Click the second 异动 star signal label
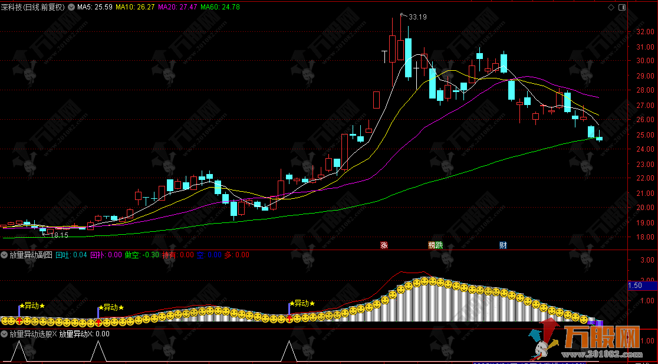The image size is (658, 364). click(110, 307)
